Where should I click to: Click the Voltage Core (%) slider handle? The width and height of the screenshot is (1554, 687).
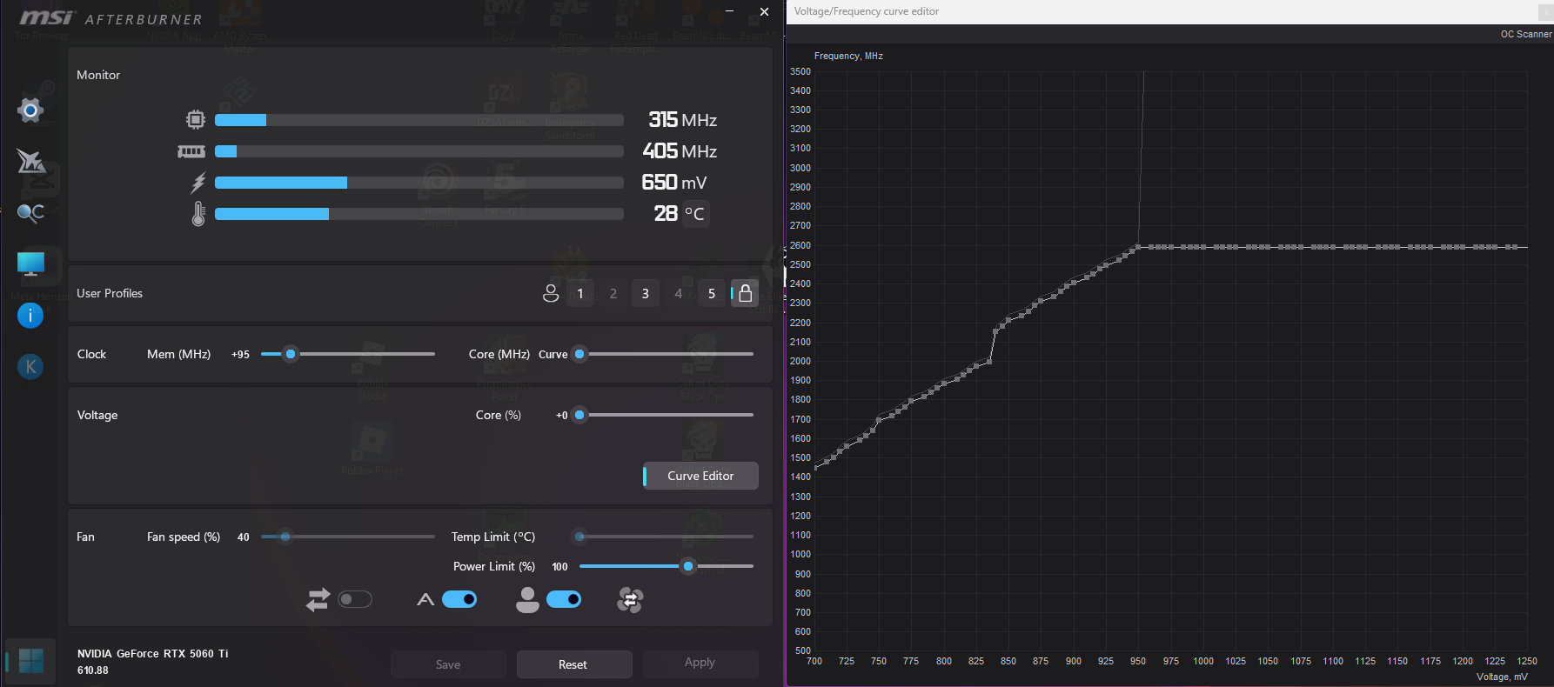pos(579,415)
